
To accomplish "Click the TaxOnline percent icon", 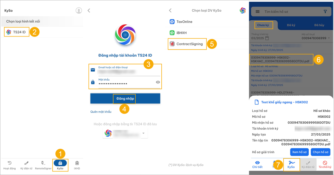I will pos(172,21).
